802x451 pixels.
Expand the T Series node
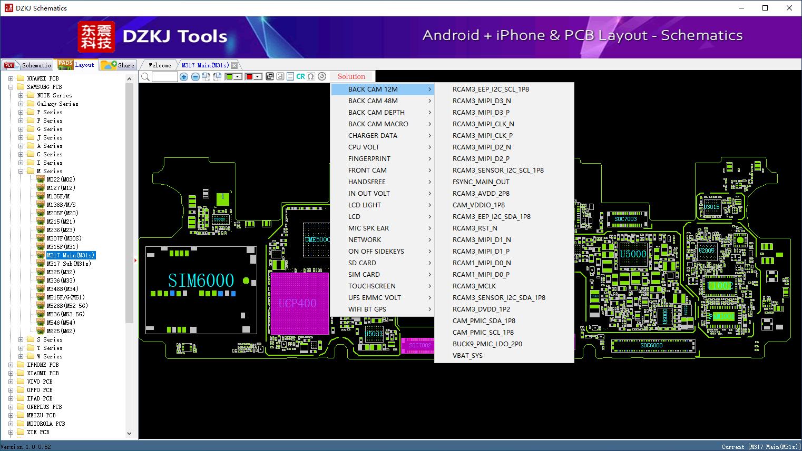click(x=21, y=348)
